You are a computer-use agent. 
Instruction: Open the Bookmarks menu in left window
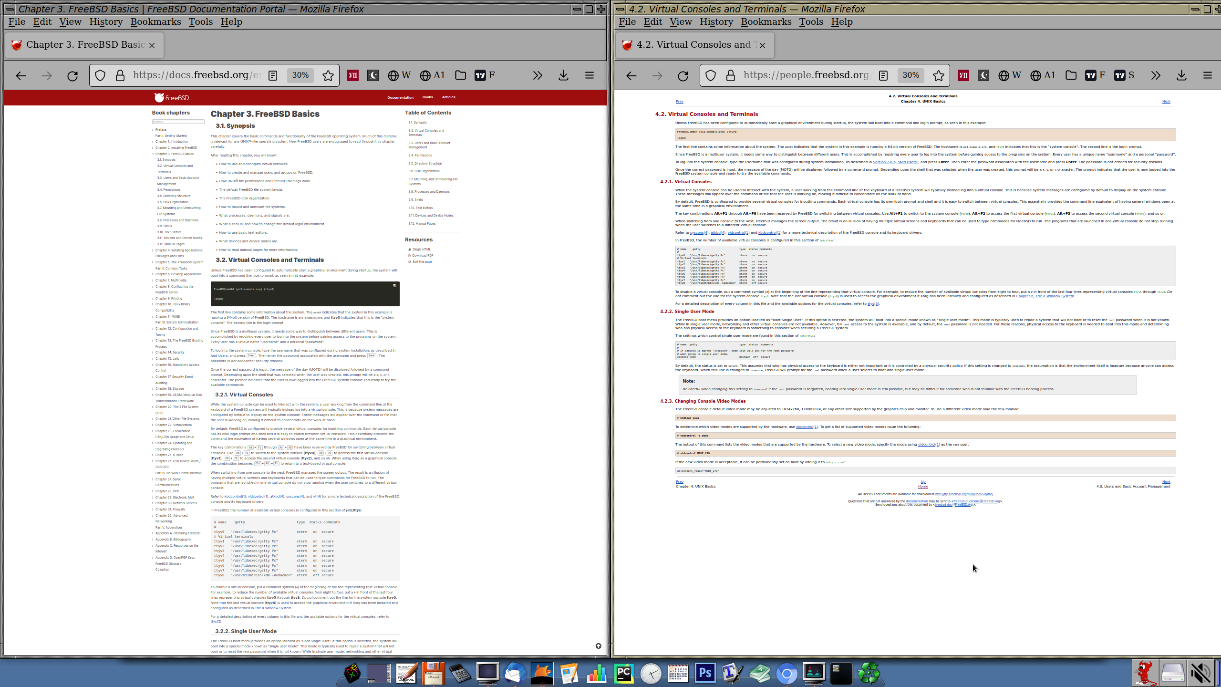155,21
